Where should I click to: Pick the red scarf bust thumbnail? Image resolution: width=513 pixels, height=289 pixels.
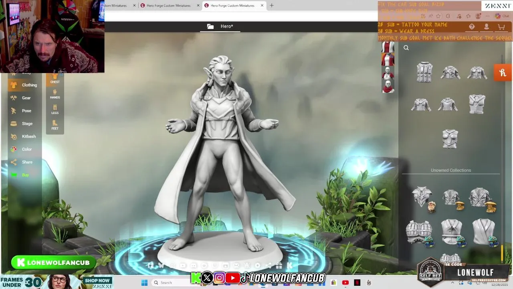tap(388, 86)
